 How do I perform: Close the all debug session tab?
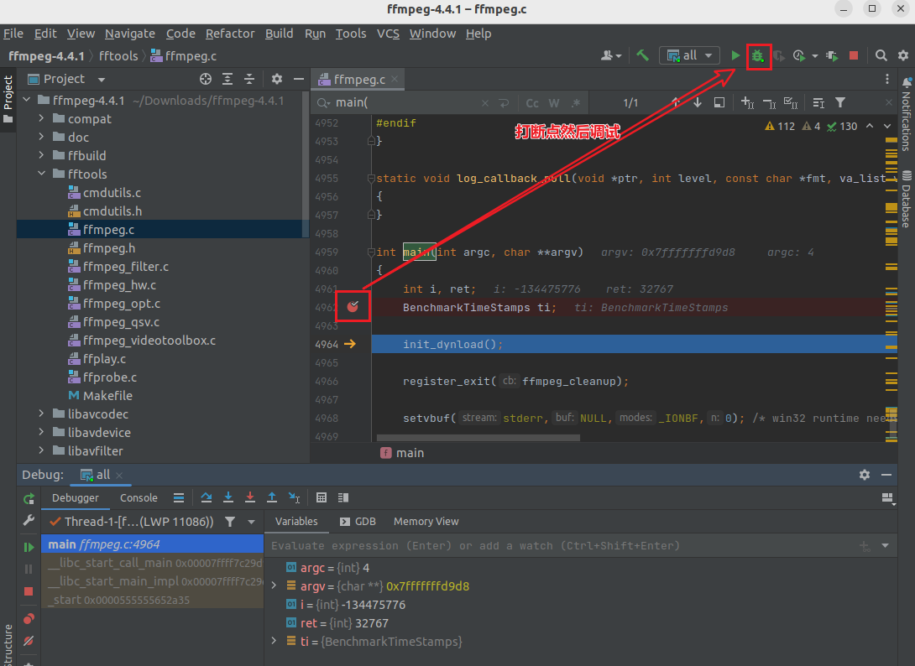119,476
